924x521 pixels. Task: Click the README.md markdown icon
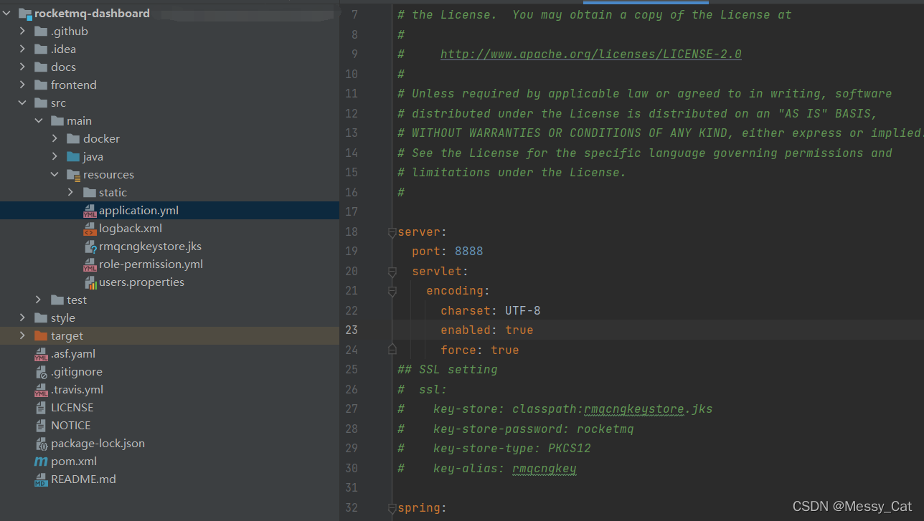[x=42, y=479]
